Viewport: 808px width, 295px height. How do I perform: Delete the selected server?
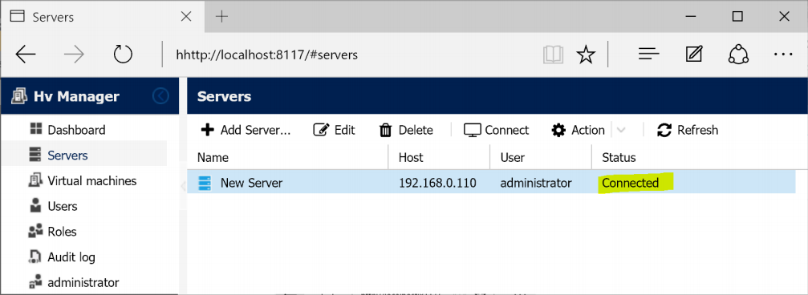pos(406,130)
